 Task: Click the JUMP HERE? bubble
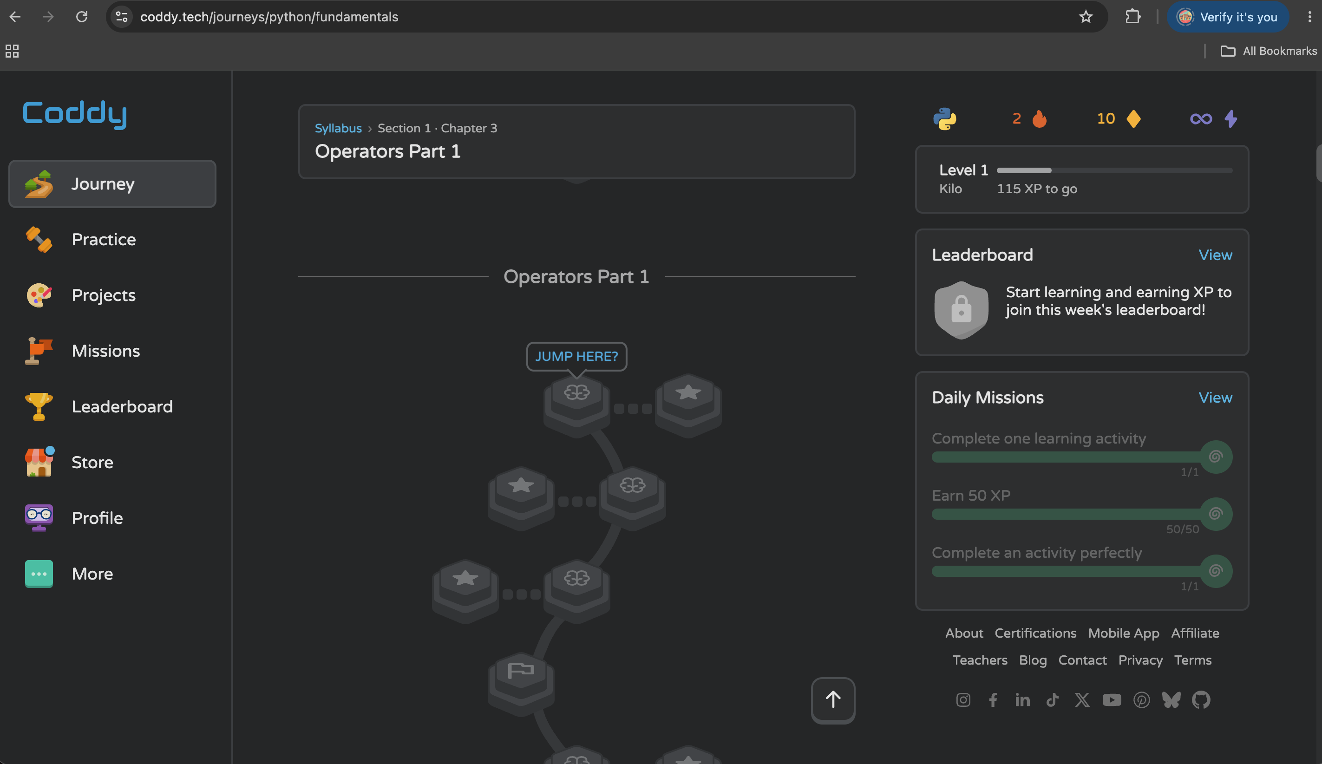[x=576, y=357]
